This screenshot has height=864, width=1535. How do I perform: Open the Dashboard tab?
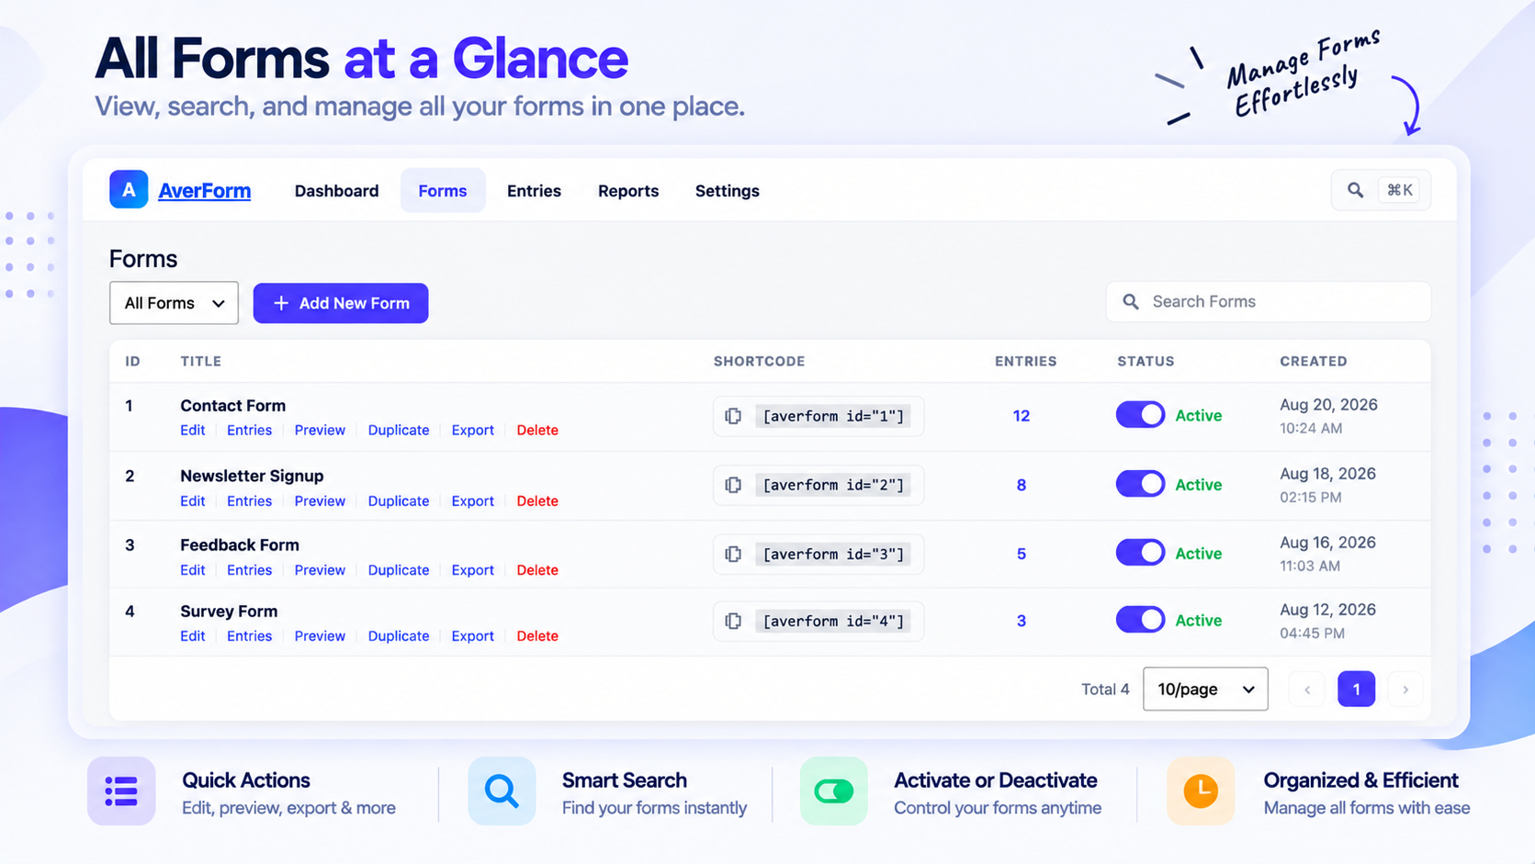[x=336, y=191]
